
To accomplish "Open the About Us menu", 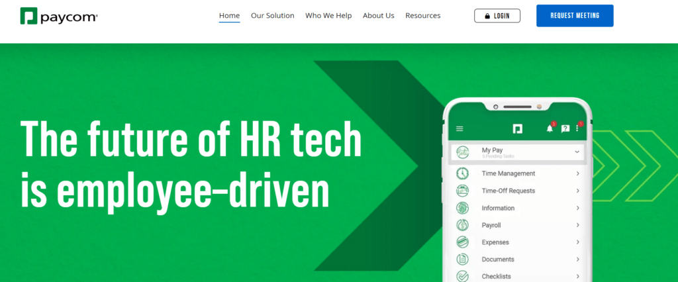I will pyautogui.click(x=378, y=16).
